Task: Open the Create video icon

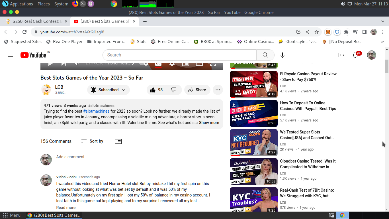Action: point(341,55)
